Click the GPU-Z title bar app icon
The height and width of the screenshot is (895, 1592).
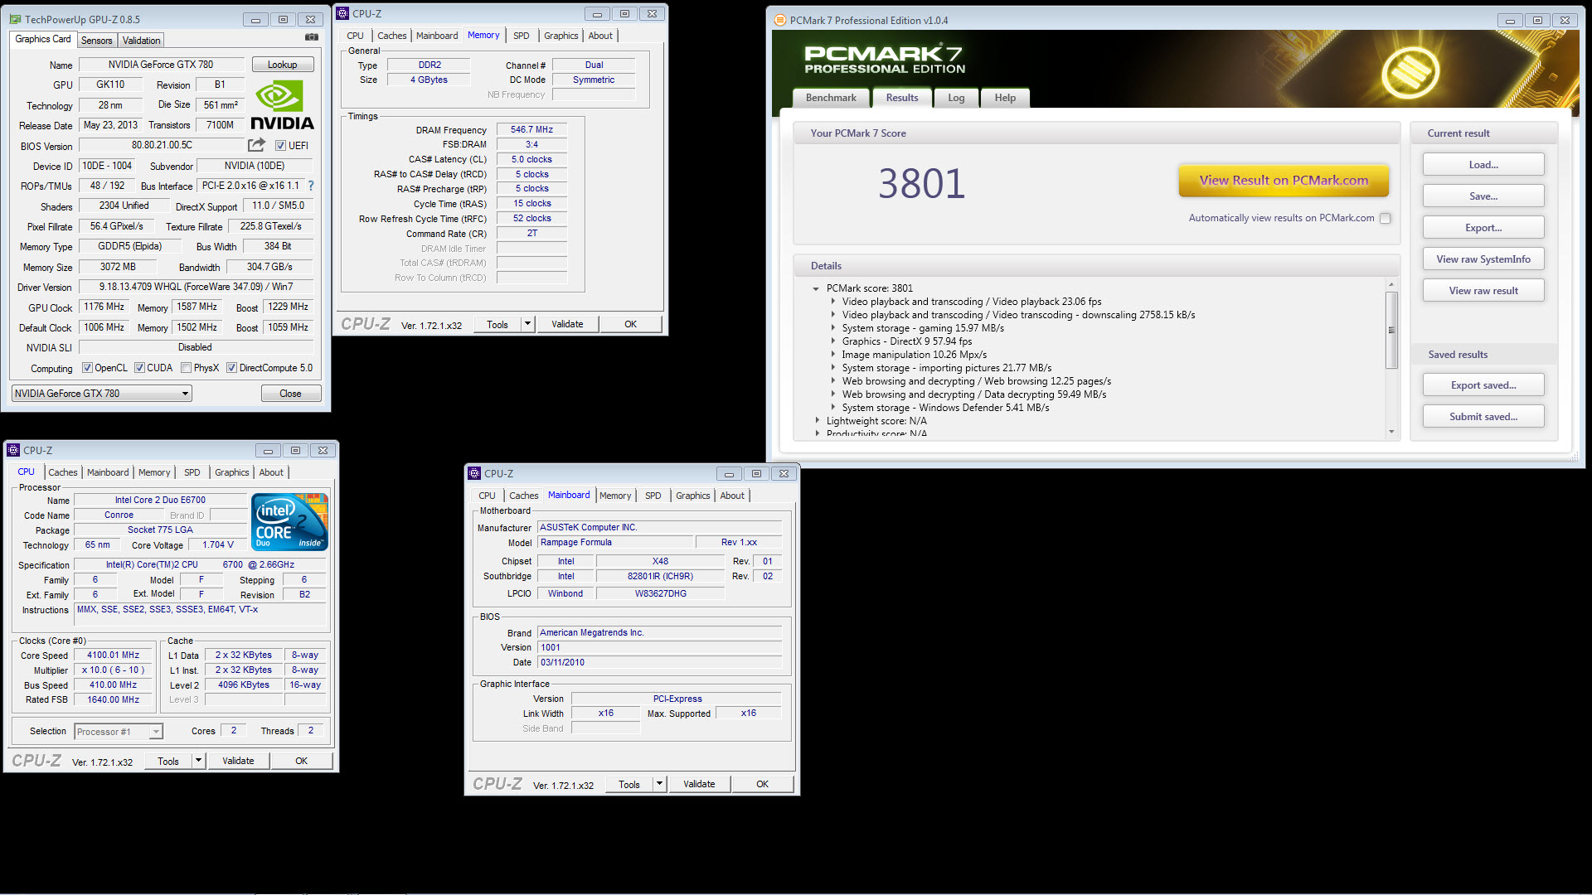pos(16,19)
